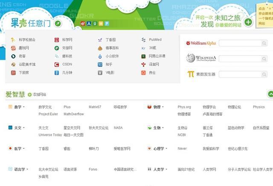This screenshot has width=273, height=186.
Task: Open the V电影 gray V icon
Action: [x=100, y=73]
